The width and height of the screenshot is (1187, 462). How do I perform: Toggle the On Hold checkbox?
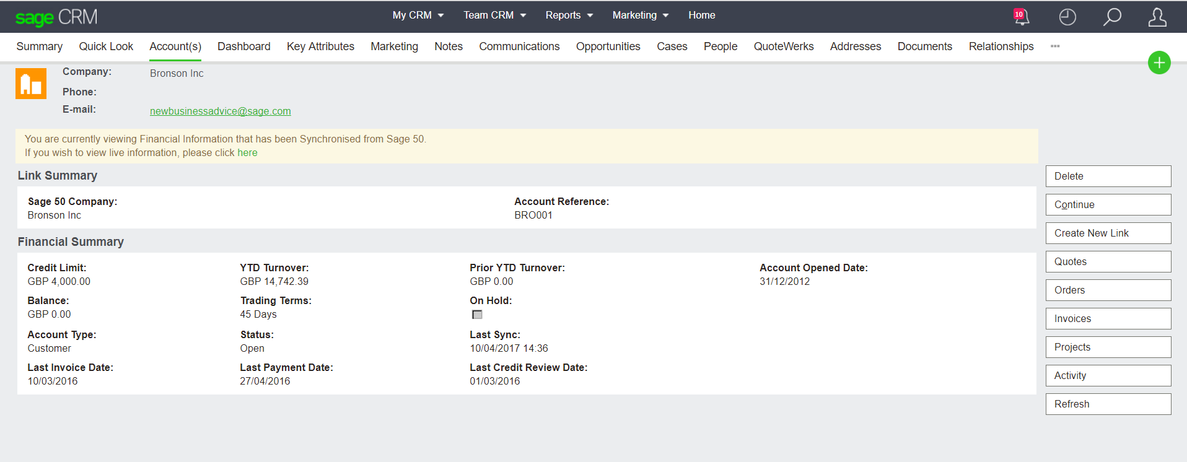pos(477,315)
